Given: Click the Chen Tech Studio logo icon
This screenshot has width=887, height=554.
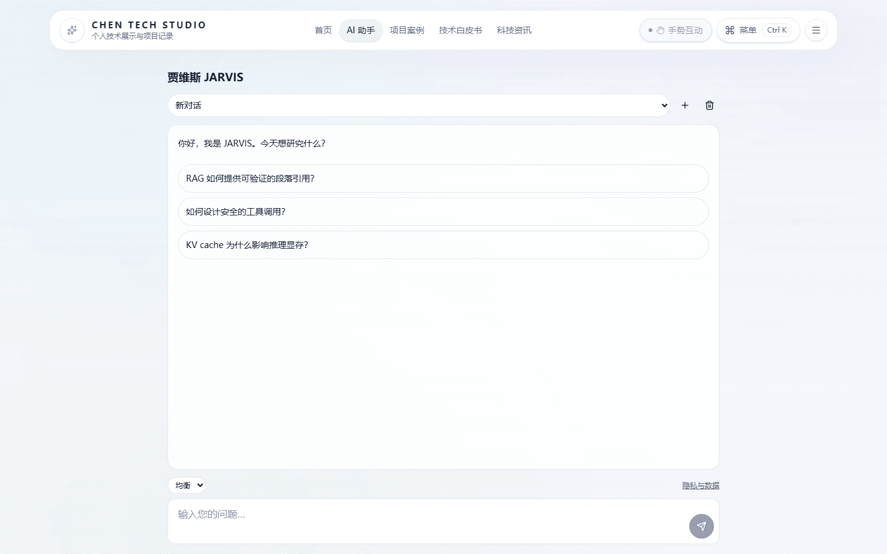Looking at the screenshot, I should click(x=72, y=30).
